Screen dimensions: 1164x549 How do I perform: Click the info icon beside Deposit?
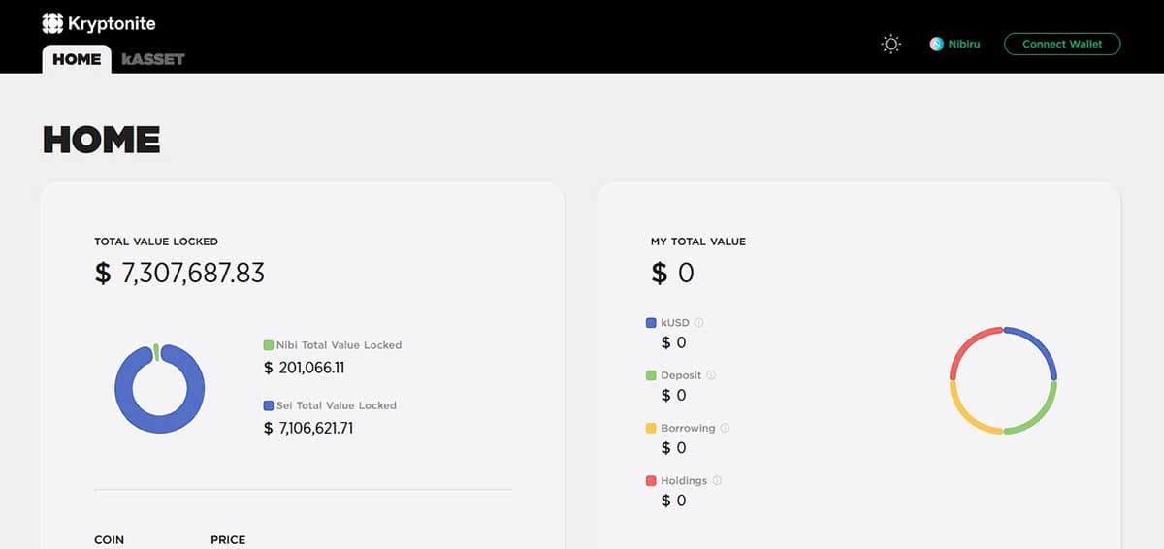click(x=711, y=375)
